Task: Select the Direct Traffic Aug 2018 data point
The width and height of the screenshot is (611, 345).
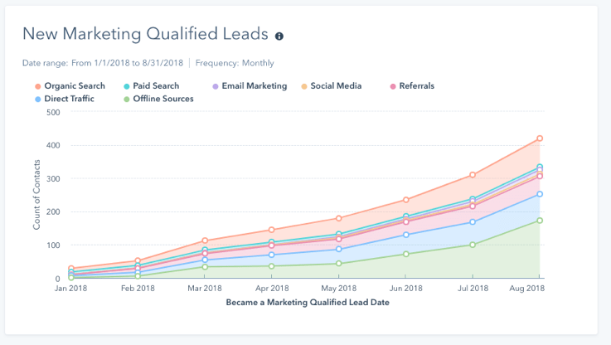Action: click(x=539, y=194)
